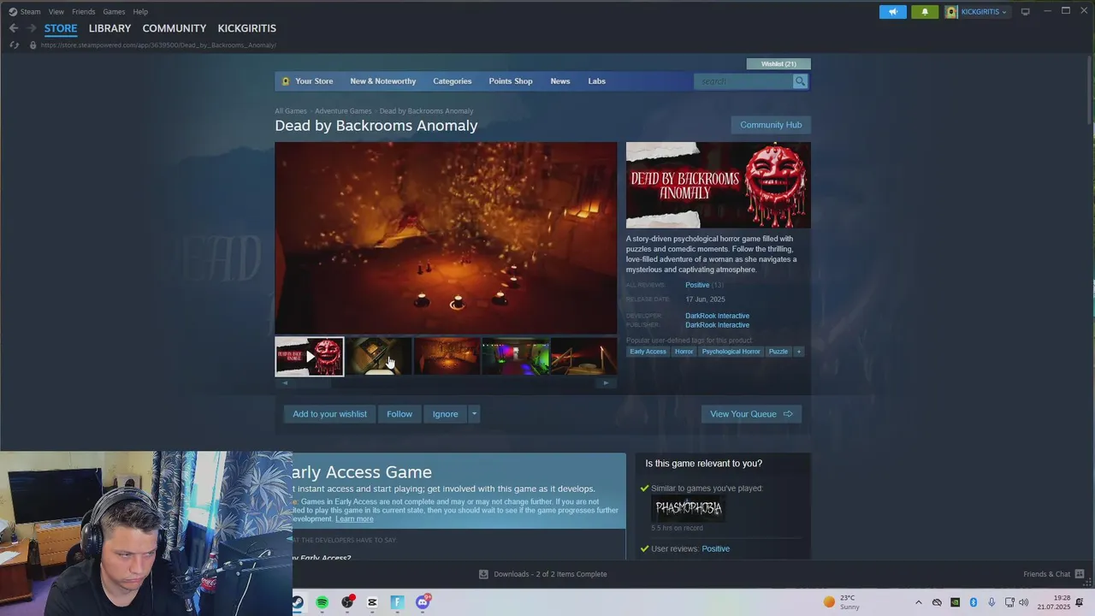Go to the All Games breadcrumb

(x=291, y=111)
